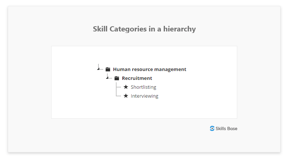
Task: Click the Human resource management folder icon
Action: [108, 69]
